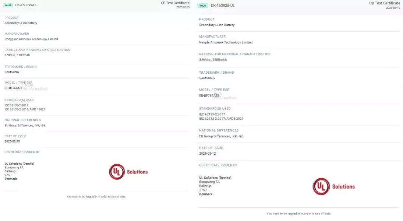Click the 2025-03-12 value under DATE OF ISSUE
This screenshot has width=403, height=221.
coord(208,154)
